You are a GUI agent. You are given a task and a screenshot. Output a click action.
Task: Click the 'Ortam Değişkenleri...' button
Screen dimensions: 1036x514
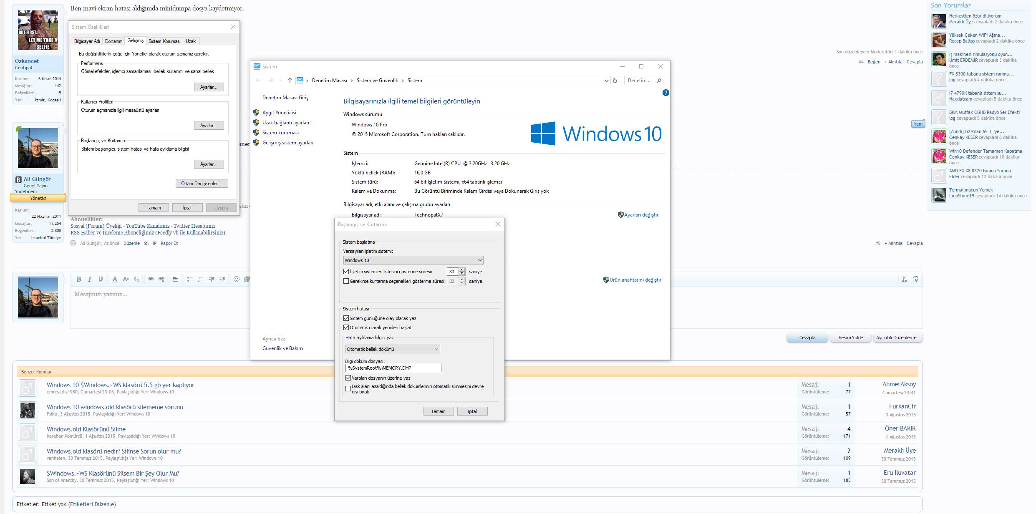click(x=202, y=184)
